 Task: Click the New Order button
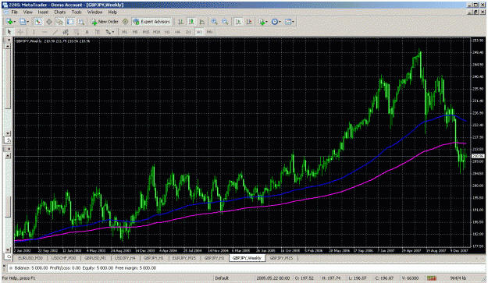coord(105,22)
